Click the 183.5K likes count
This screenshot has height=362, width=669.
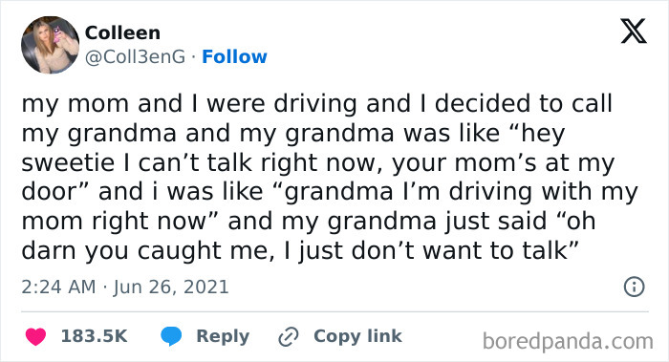[x=95, y=336]
